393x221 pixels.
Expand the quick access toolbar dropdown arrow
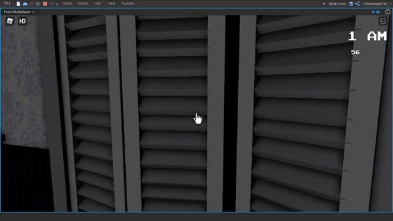57,4
